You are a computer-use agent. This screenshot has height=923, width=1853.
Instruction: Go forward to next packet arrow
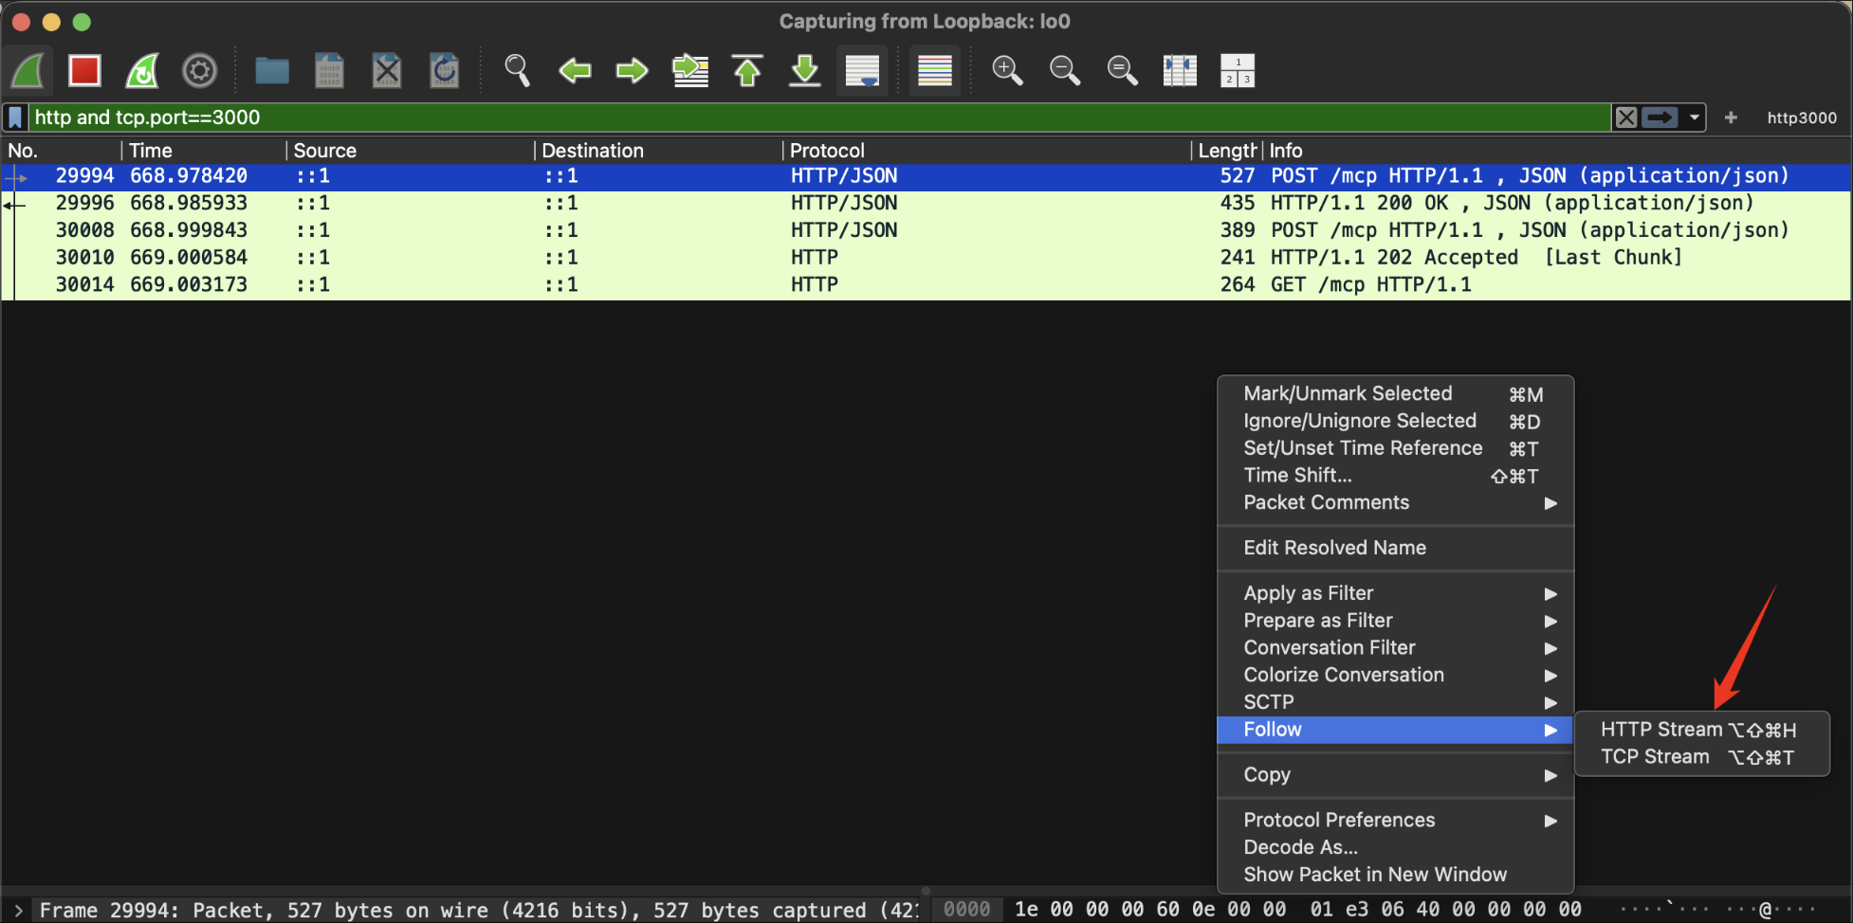coord(632,70)
